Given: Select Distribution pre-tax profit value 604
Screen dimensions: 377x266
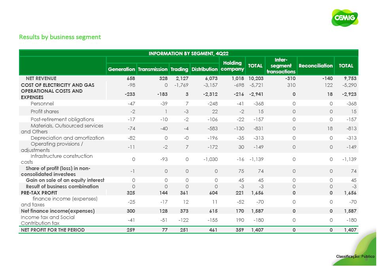Looking at the screenshot, I should pyautogui.click(x=213, y=193).
